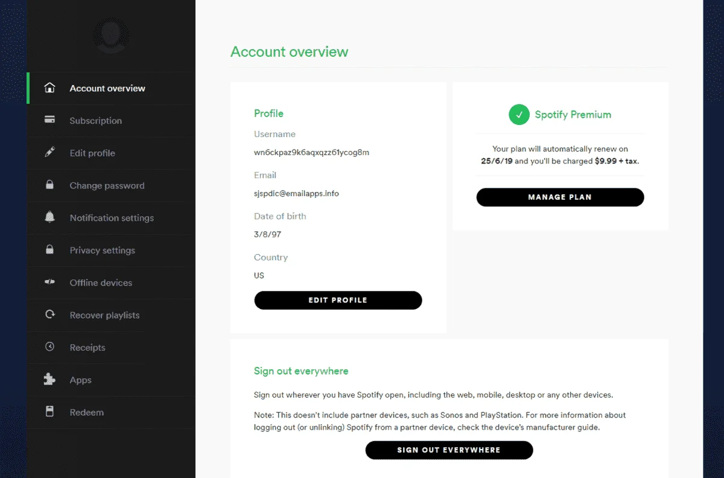Click the lock icon next to Privacy settings
The image size is (724, 478).
(50, 250)
